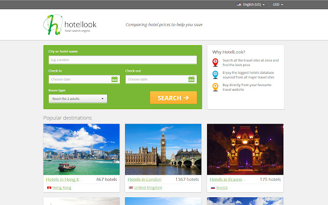The width and height of the screenshot is (328, 205).
Task: Expand Room for 2 adults dropdown
Action: tap(78, 99)
